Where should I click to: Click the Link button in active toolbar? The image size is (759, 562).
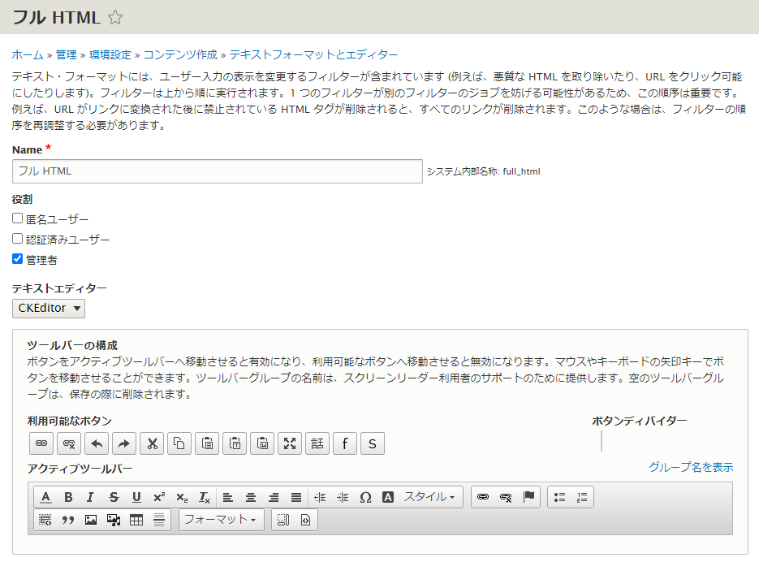click(483, 497)
